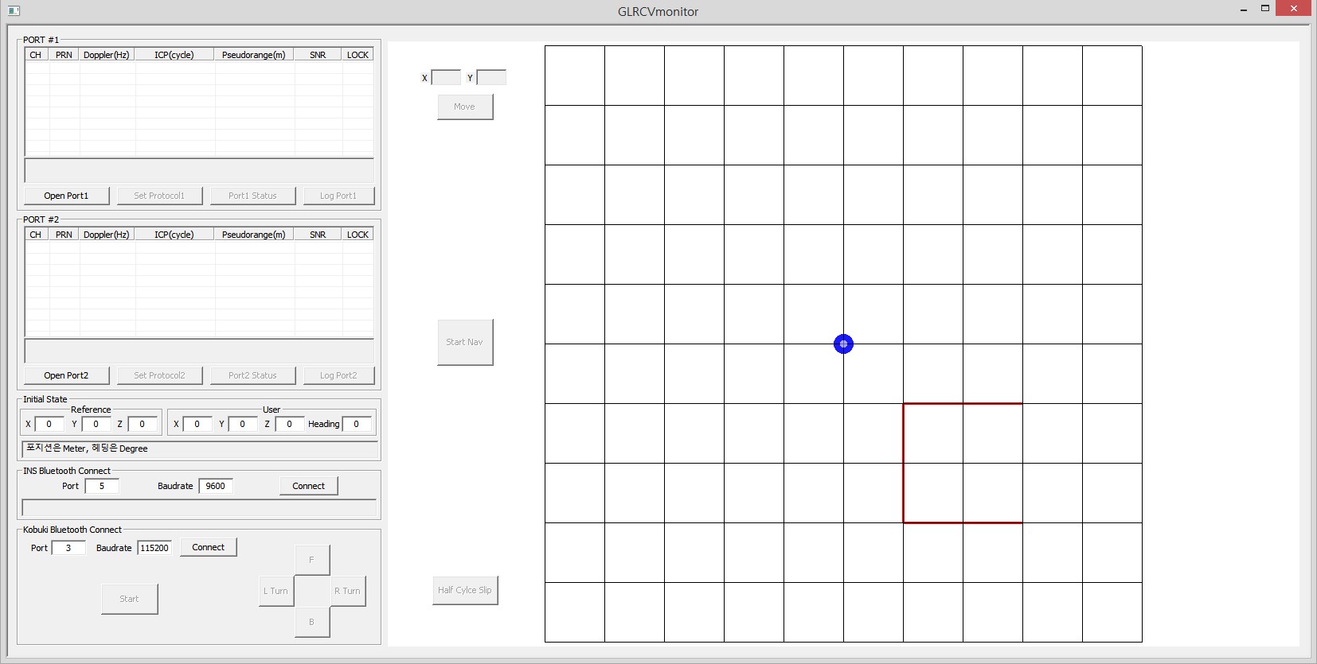Click the PORT #1 SNR column header
The image size is (1317, 664).
tap(318, 55)
